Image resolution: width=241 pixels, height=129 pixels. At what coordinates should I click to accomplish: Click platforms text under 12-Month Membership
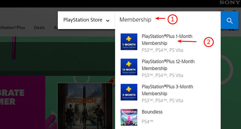point(162,75)
